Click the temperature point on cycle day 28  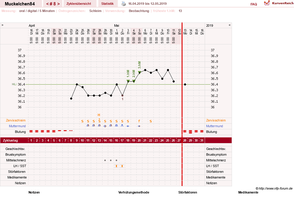185,84
